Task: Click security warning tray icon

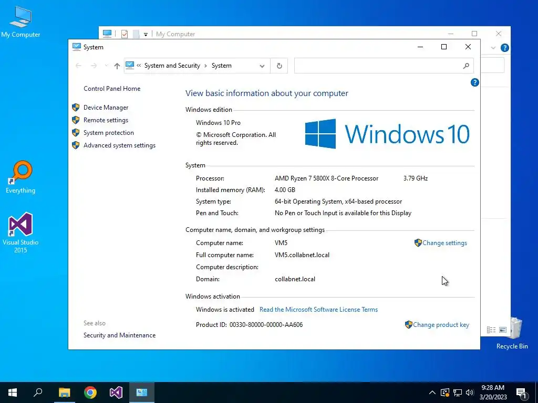Action: (445, 393)
